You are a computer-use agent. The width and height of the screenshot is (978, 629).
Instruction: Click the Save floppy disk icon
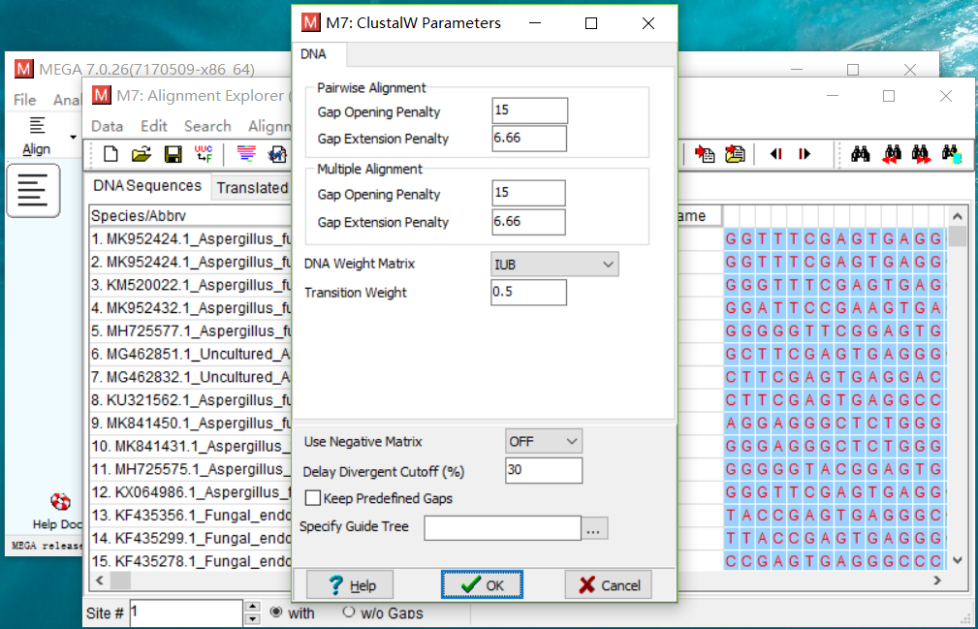click(173, 154)
